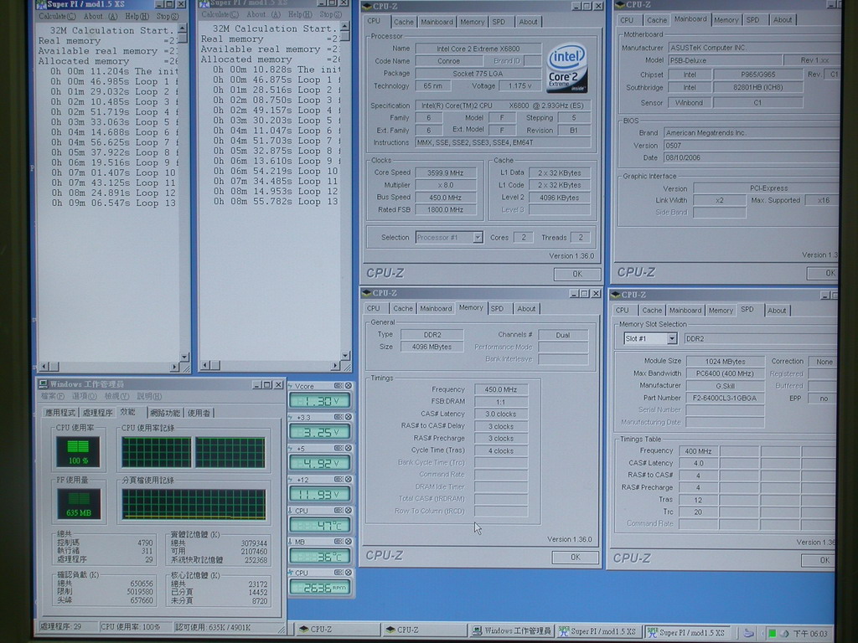Close the Vcore monitor panel with X icon
The width and height of the screenshot is (858, 643).
(x=348, y=386)
